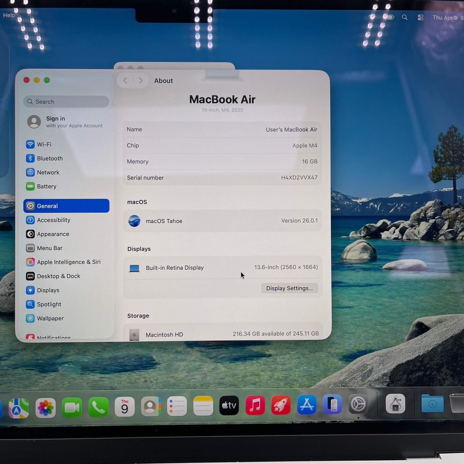Screen dimensions: 464x464
Task: Open the green Phone app in the Dock
Action: (98, 407)
